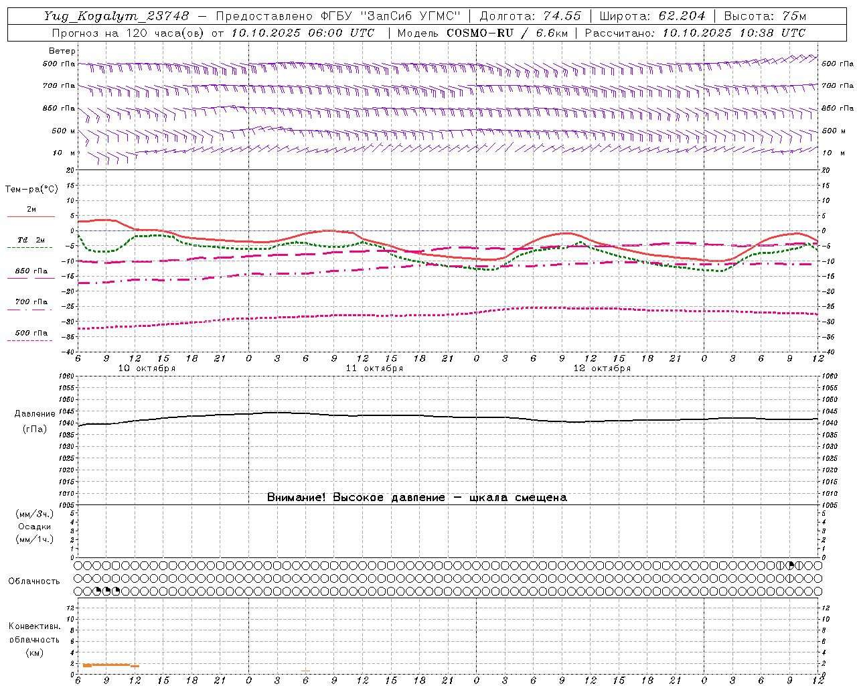Click the Модель COSMO-RU / 6.6км label
Image resolution: width=857 pixels, height=686 pixels.
pos(482,33)
